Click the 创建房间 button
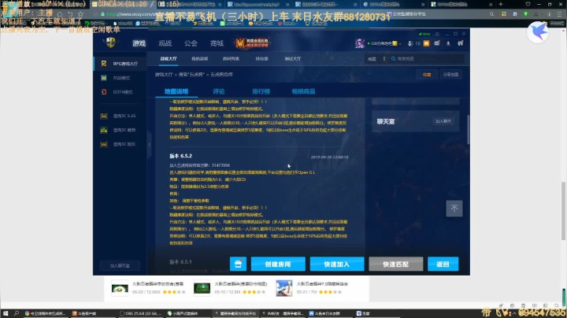567x318 pixels. (x=278, y=264)
